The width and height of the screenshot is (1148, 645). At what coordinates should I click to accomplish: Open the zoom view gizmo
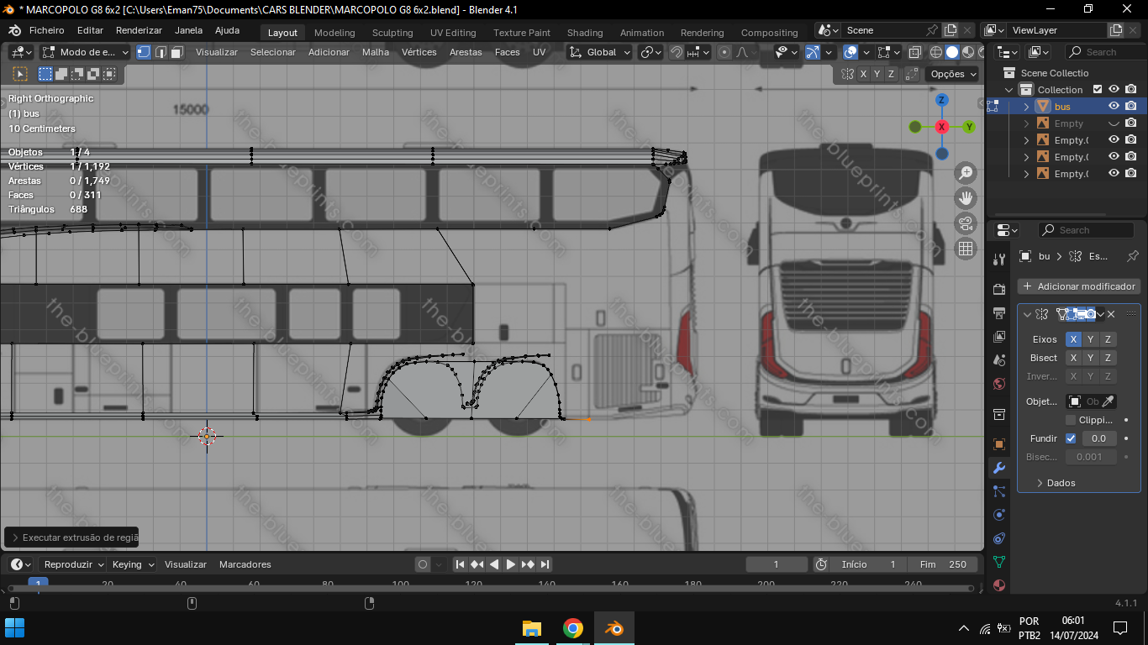coord(966,173)
